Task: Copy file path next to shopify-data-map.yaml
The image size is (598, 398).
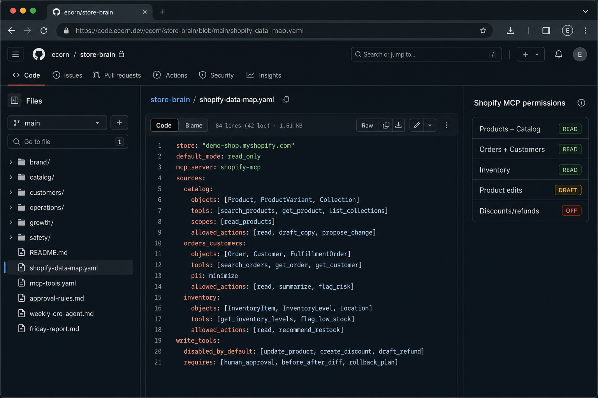Action: (x=286, y=100)
